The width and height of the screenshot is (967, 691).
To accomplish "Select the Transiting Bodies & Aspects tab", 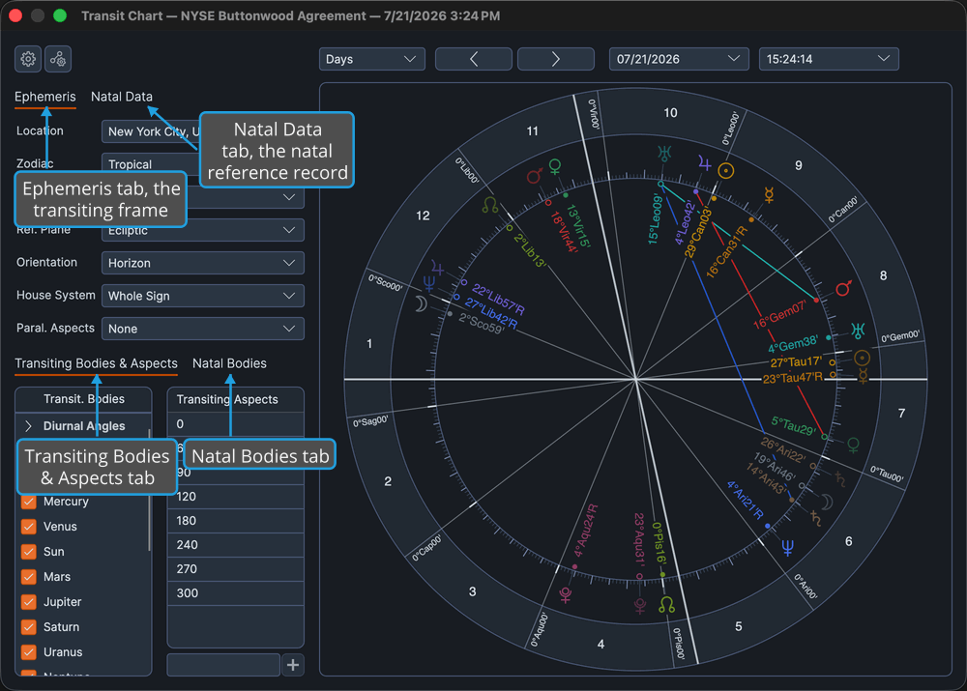I will pyautogui.click(x=96, y=363).
